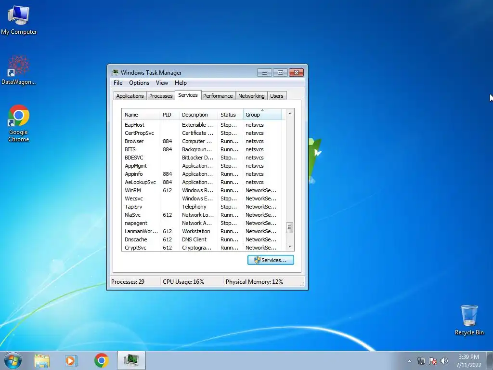Select the CryptSvc service row
This screenshot has width=493, height=370.
click(202, 248)
